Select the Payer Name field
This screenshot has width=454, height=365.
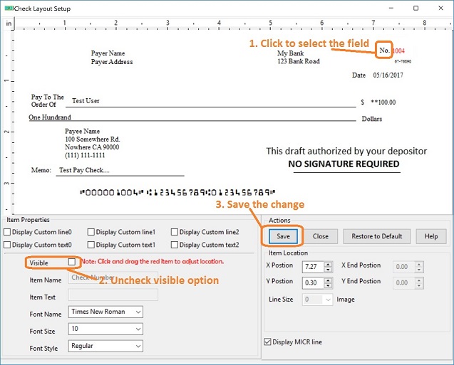[x=108, y=53]
